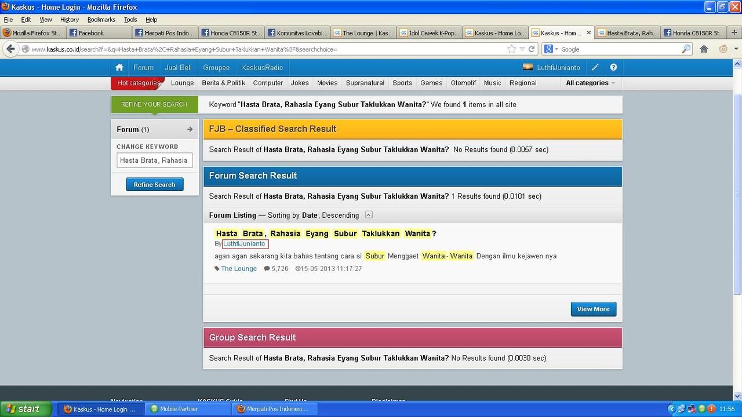Open the View menu

tap(46, 20)
